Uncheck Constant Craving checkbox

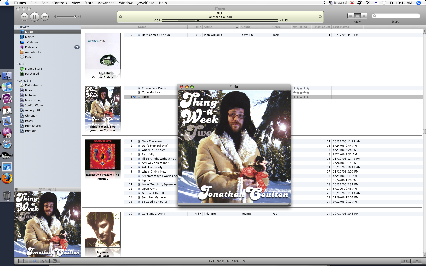coord(139,214)
